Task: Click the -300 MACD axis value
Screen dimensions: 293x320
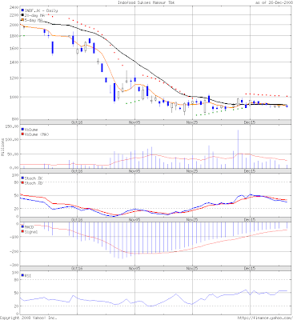Action: coord(14,265)
